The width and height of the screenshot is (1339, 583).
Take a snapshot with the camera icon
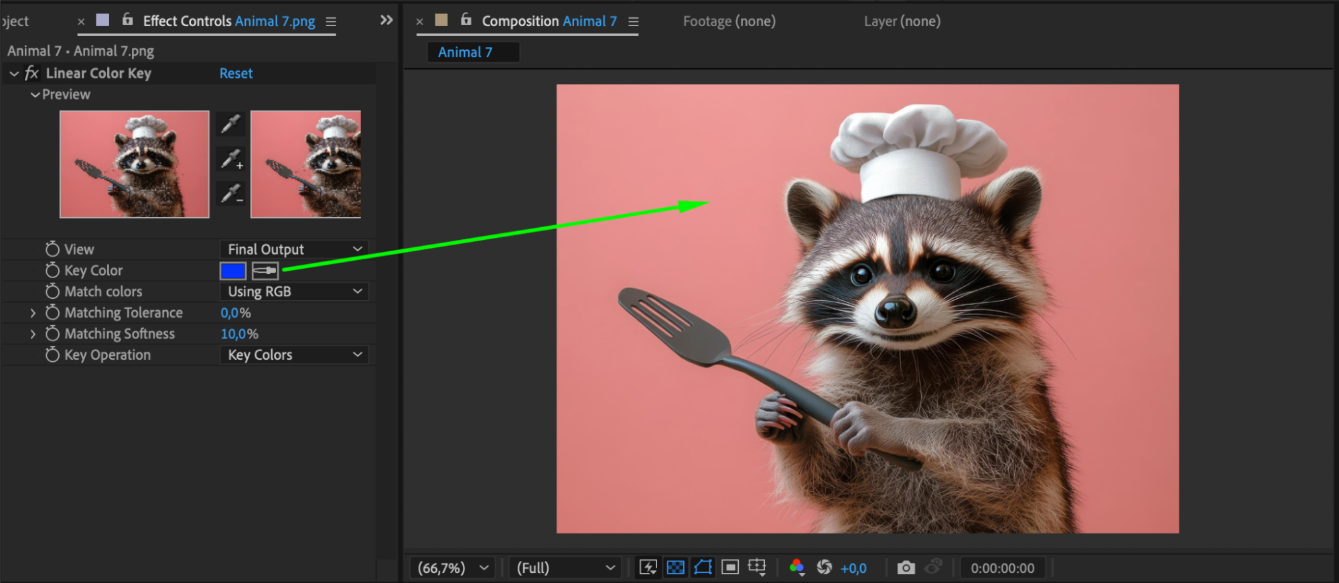[x=906, y=568]
